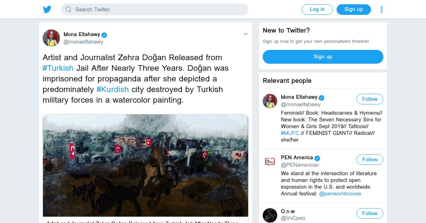Viewport: 426px width, 223px height.
Task: Expand the tweet options chevron
Action: point(245,34)
